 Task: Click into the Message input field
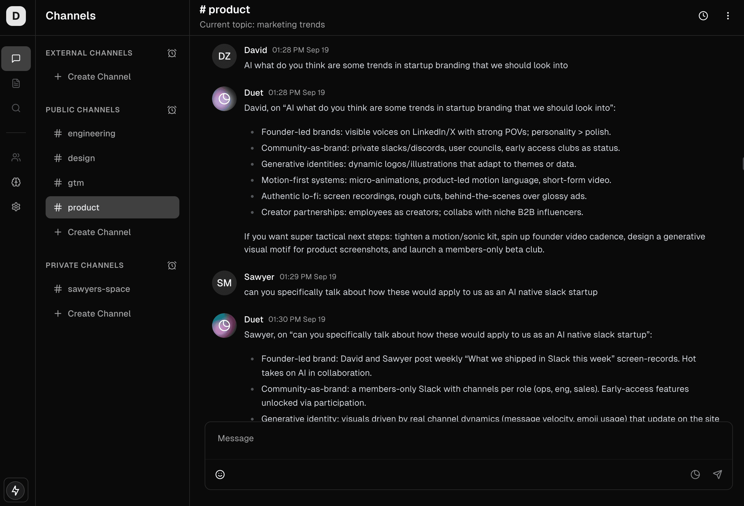click(468, 438)
